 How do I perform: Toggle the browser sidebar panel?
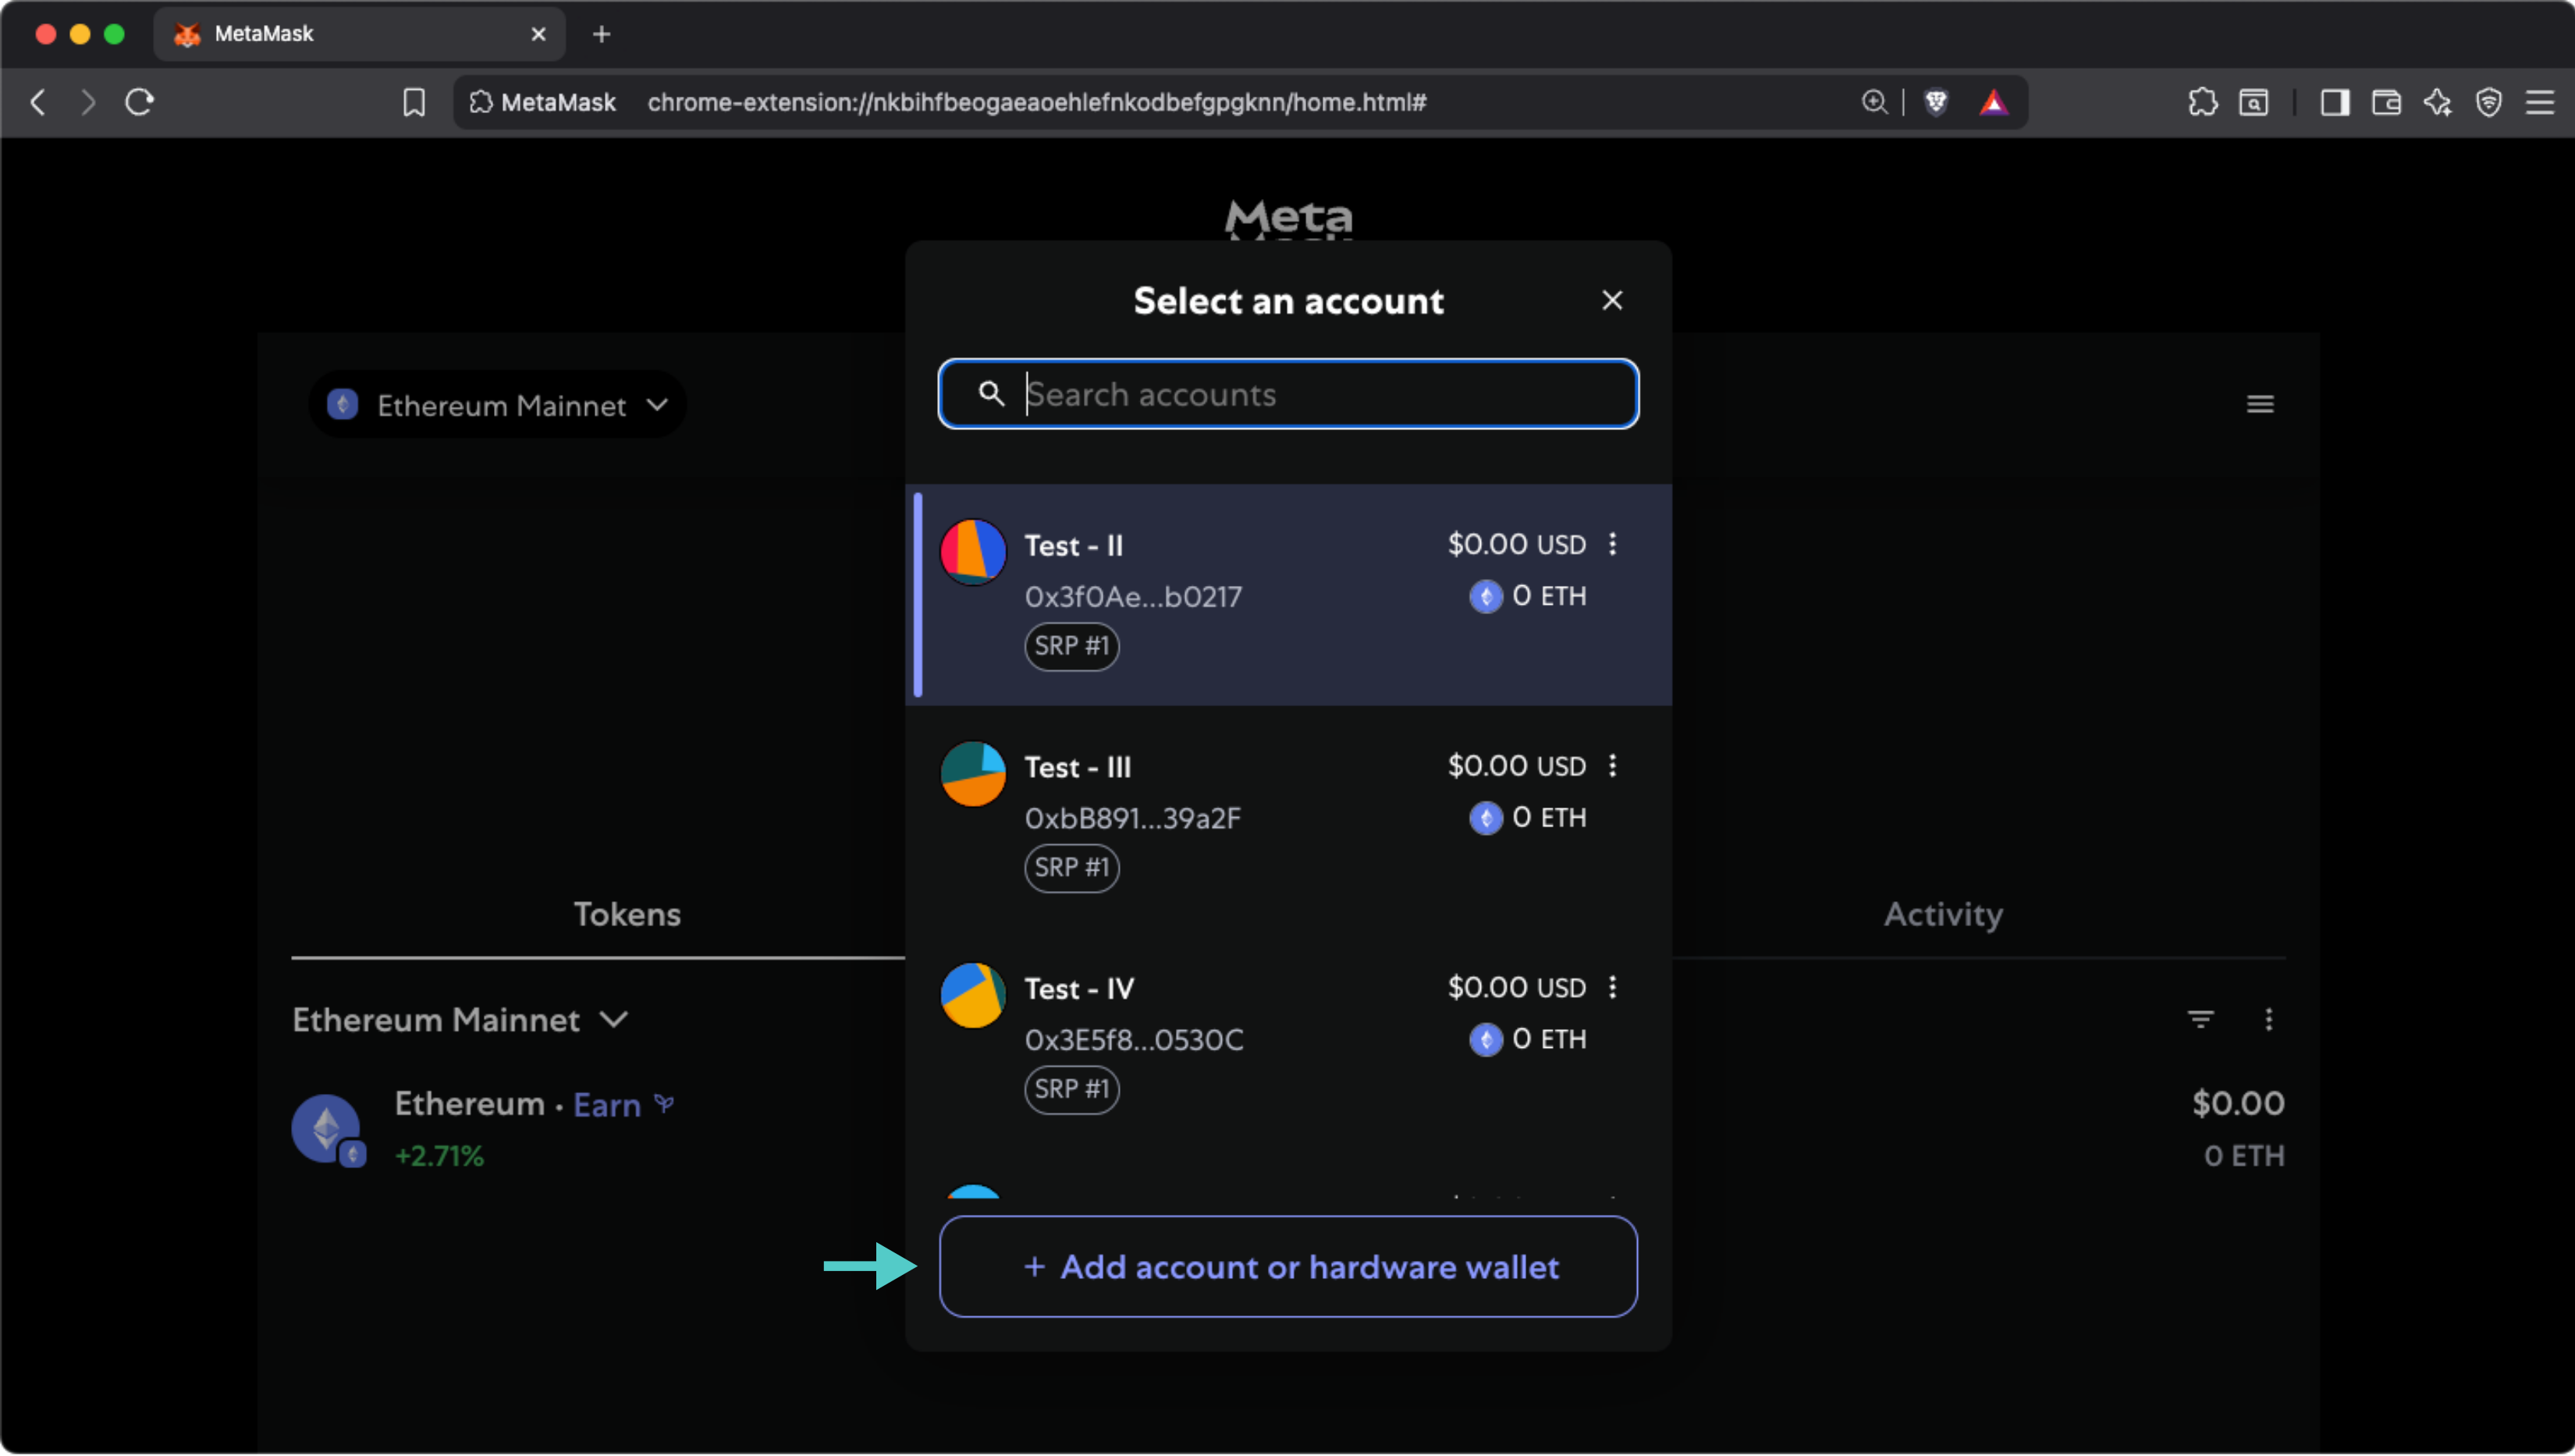tap(2334, 102)
